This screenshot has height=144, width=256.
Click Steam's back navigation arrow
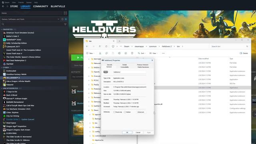pos(3,6)
